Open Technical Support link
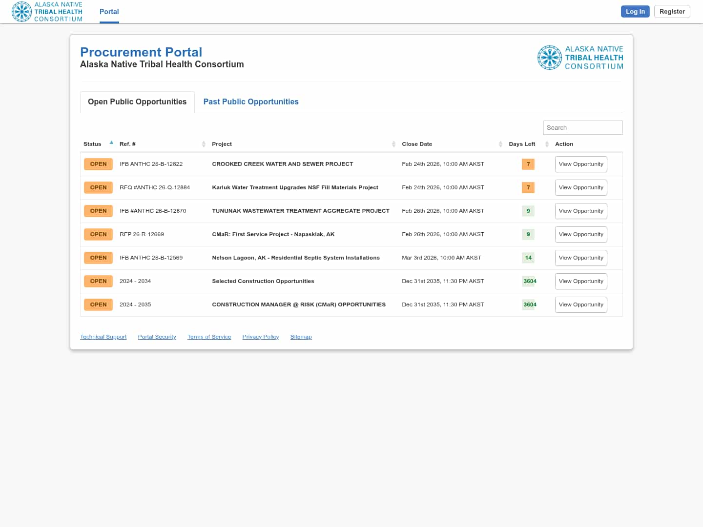Viewport: 703px width, 527px height. coord(103,337)
